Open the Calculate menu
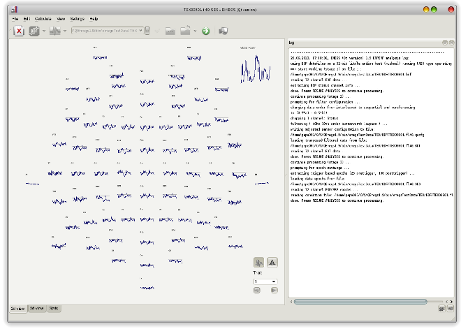Image resolution: width=461 pixels, height=329 pixels. (x=43, y=18)
